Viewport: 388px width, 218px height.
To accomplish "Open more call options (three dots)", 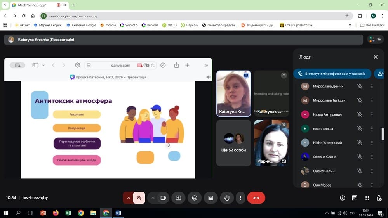I will click(x=240, y=198).
